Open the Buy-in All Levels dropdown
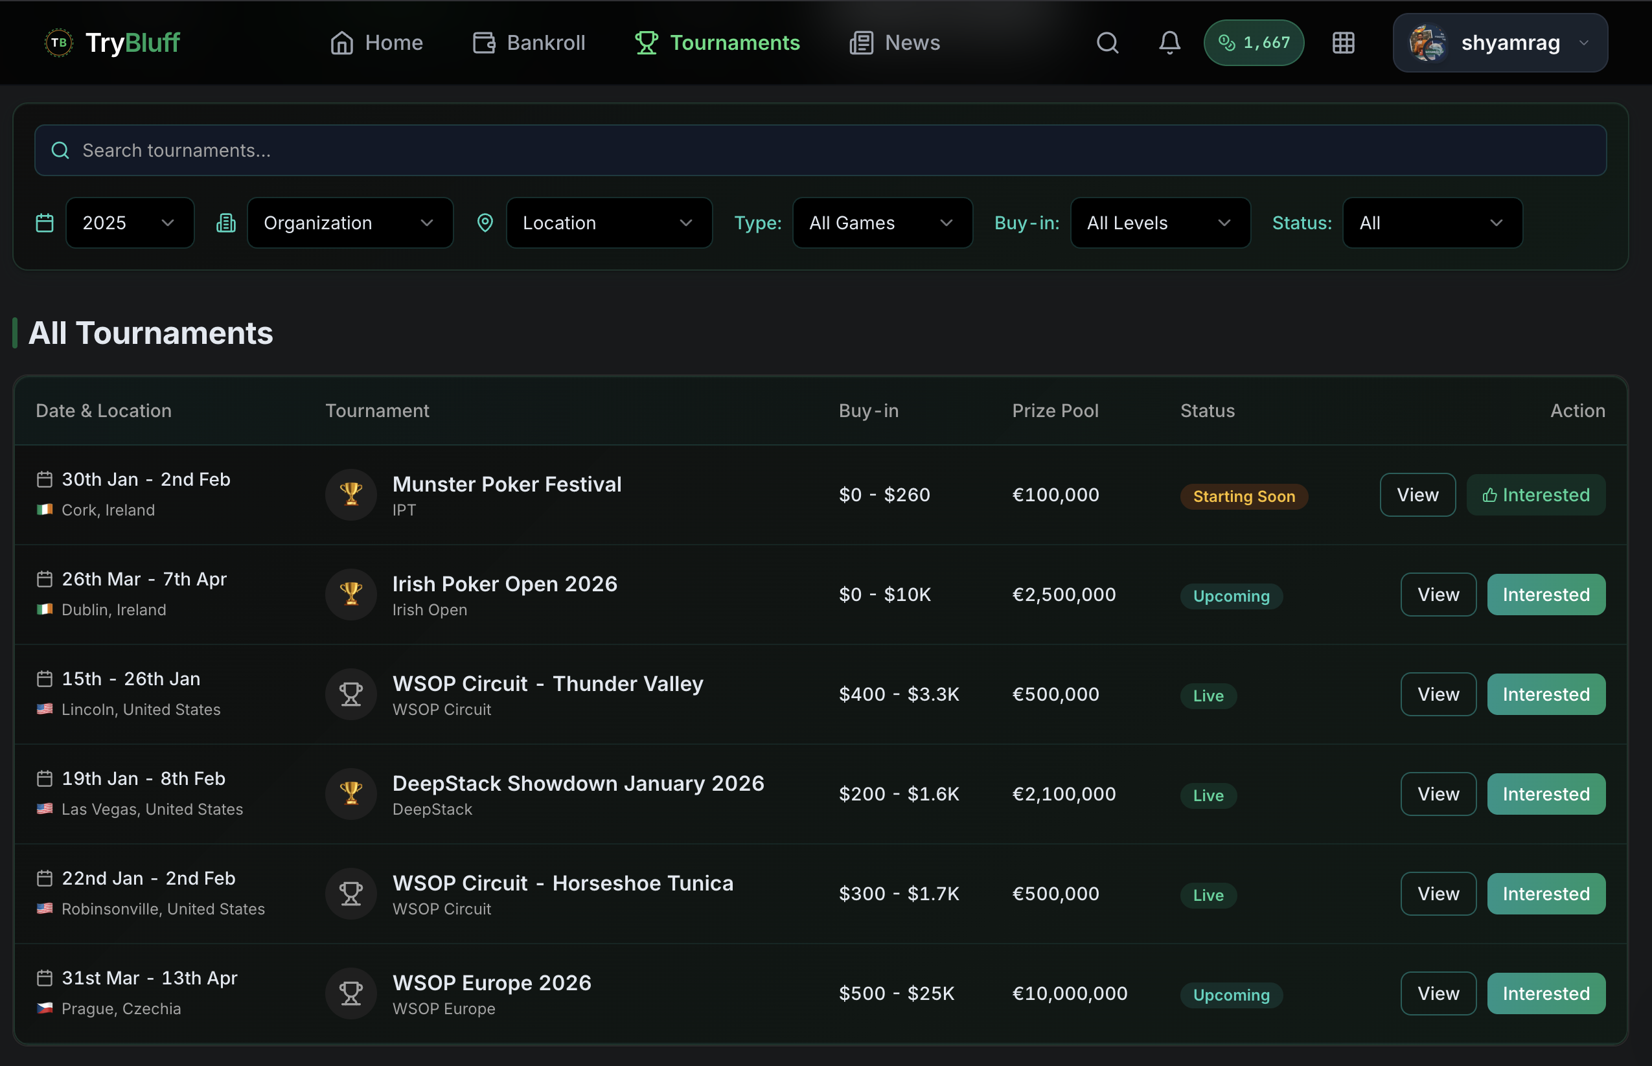Viewport: 1652px width, 1066px height. point(1159,222)
